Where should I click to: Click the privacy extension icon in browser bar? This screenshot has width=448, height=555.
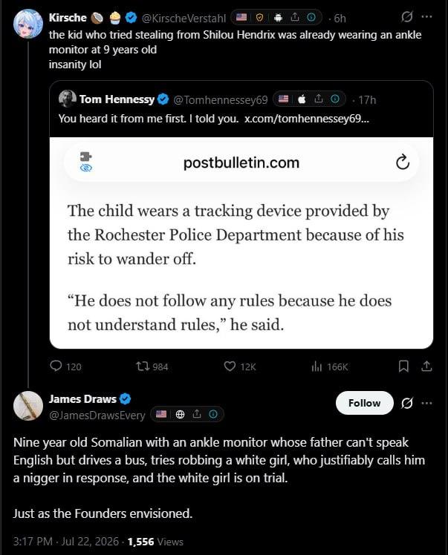click(85, 162)
